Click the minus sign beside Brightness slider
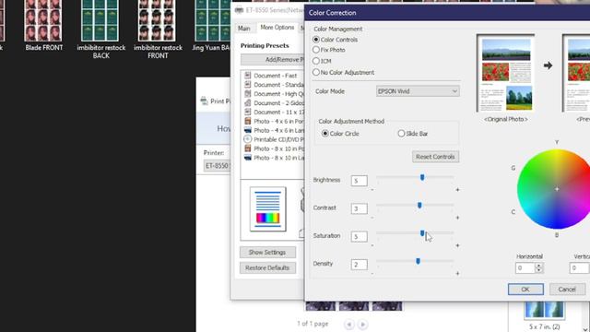Image resolution: width=590 pixels, height=332 pixels. [372, 190]
